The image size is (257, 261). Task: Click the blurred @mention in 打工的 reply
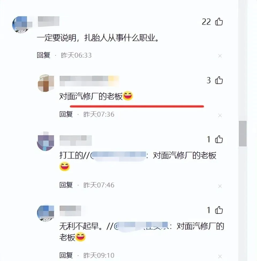coord(119,156)
